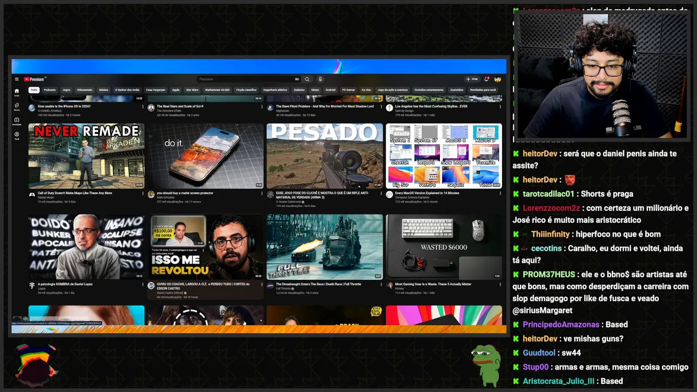Open Kimmy channel avatar
The height and width of the screenshot is (392, 697).
(389, 285)
